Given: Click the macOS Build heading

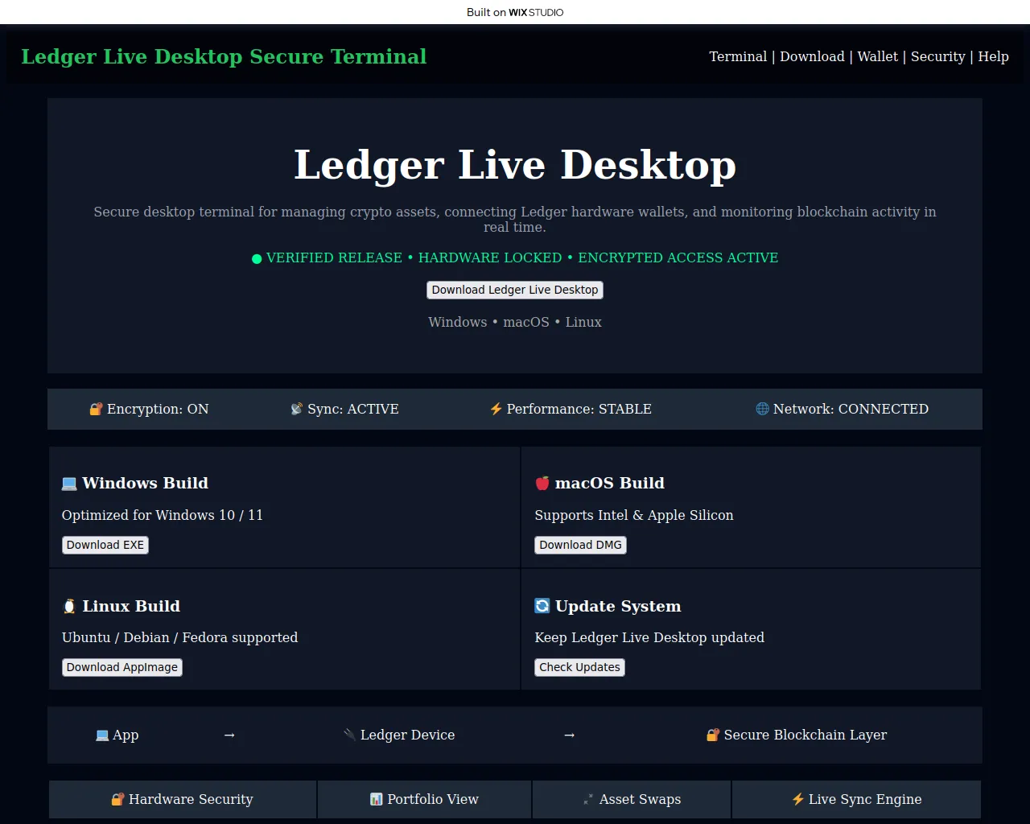Looking at the screenshot, I should click(x=610, y=483).
